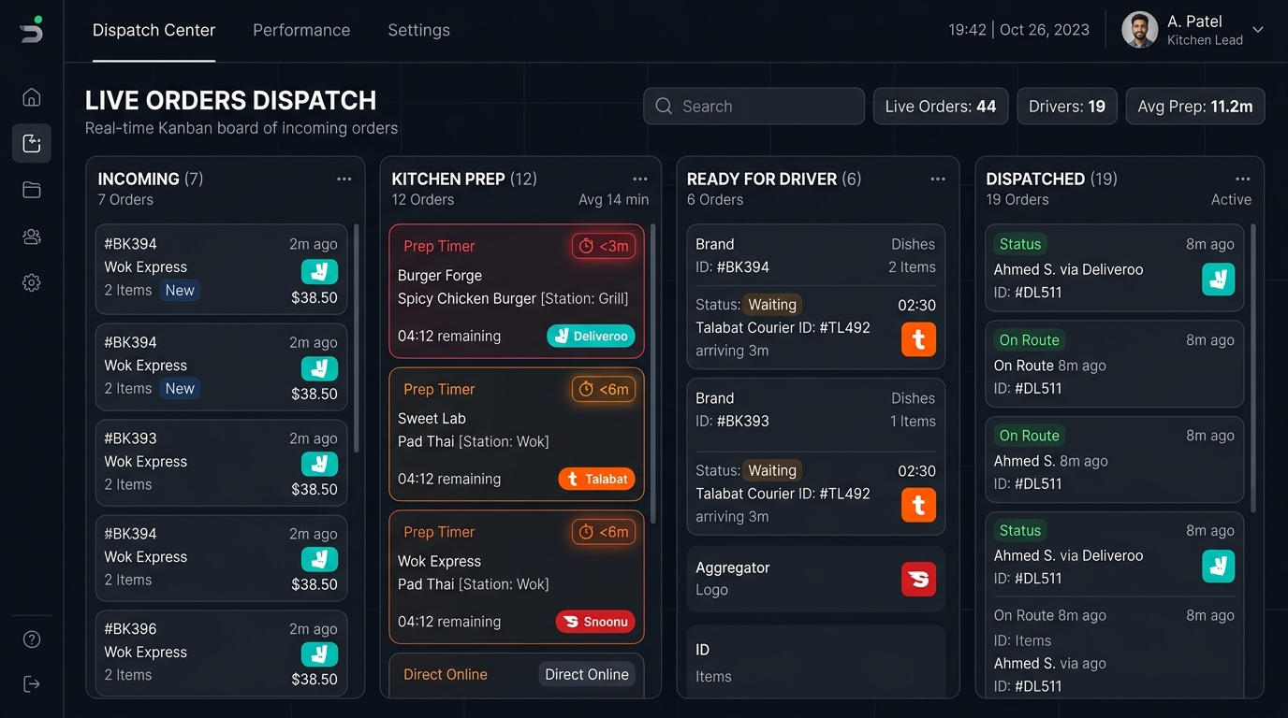
Task: Open the Incoming column options menu
Action: [344, 179]
